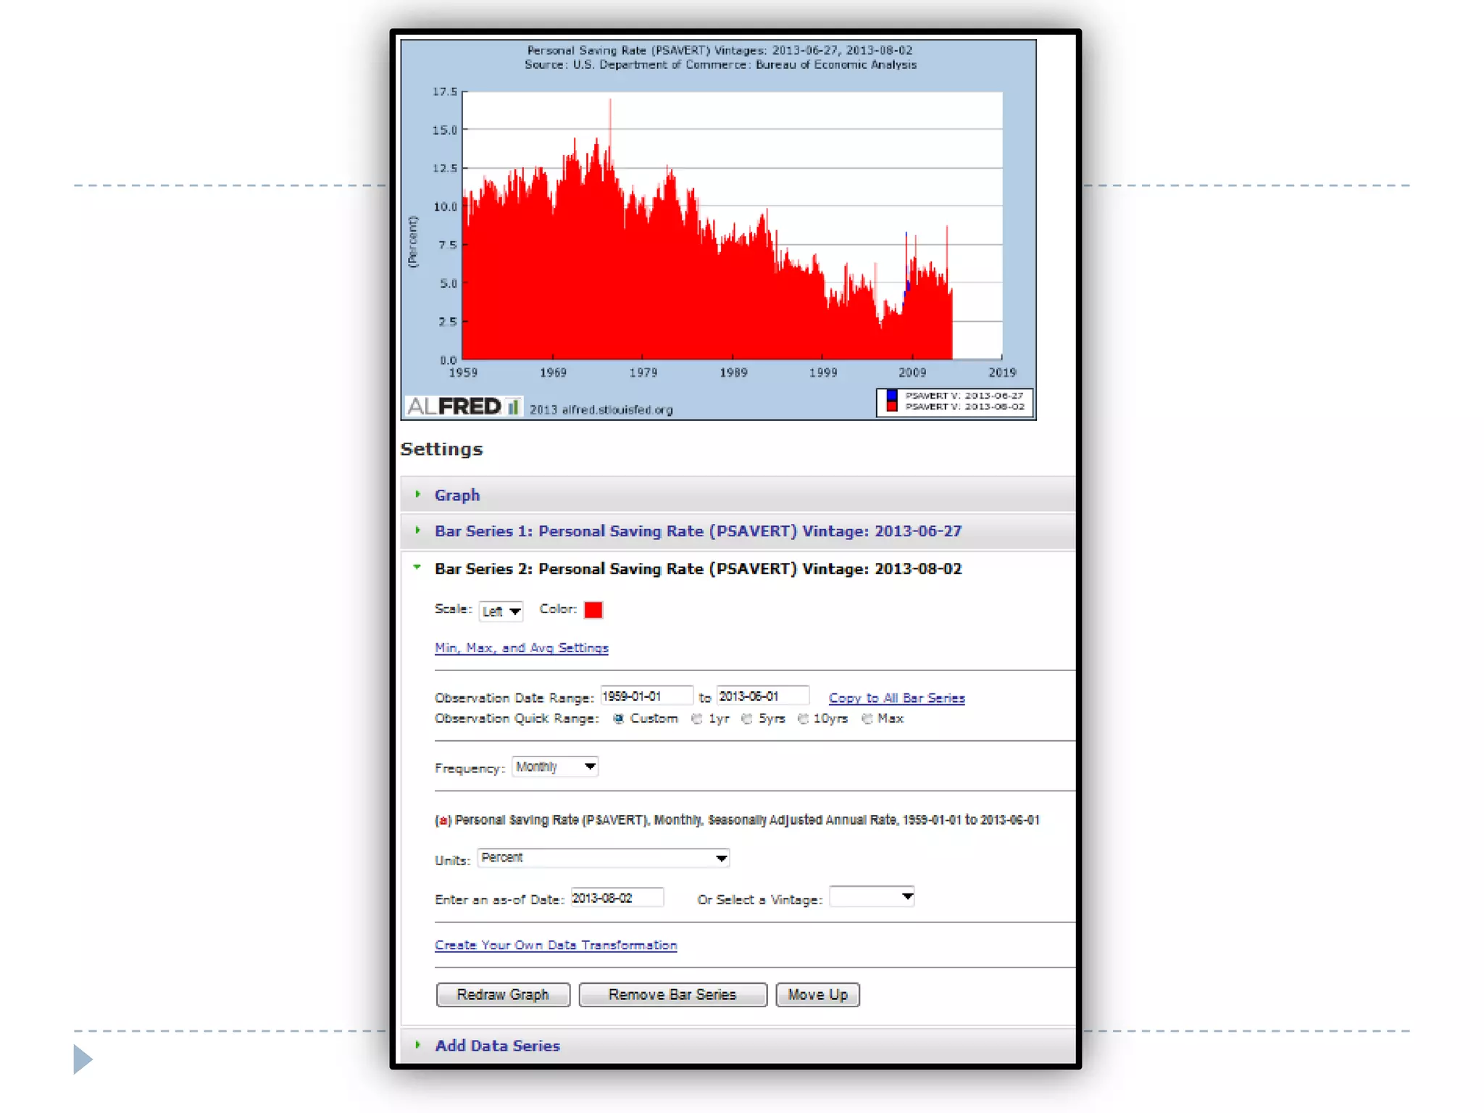Open the Units dropdown showing Percent

(603, 858)
